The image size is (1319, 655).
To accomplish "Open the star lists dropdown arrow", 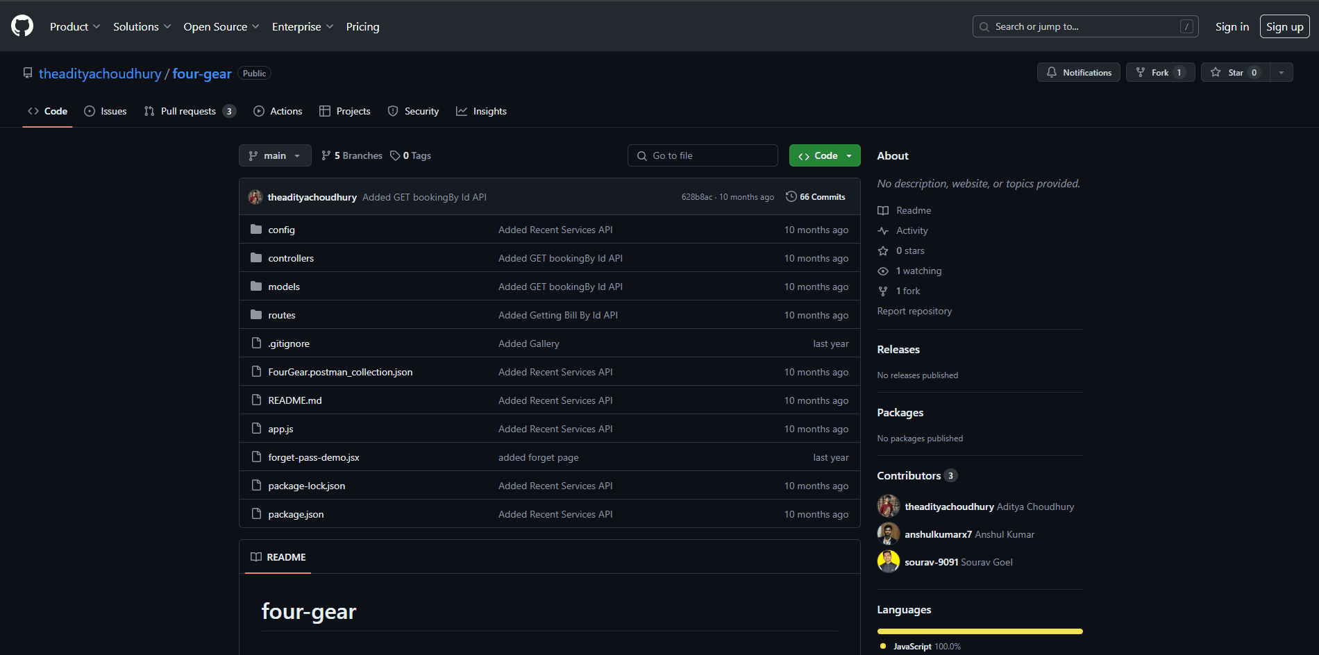I will 1282,72.
